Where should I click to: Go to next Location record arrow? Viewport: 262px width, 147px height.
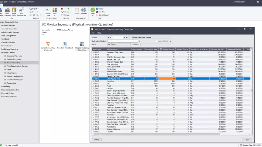tap(124, 37)
